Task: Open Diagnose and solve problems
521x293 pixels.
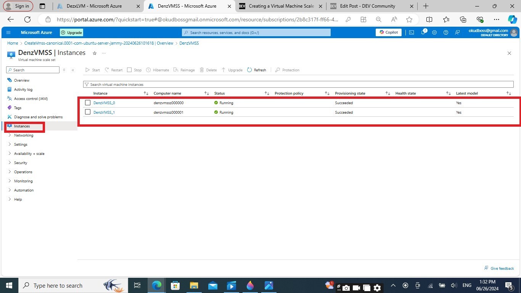Action: click(38, 117)
